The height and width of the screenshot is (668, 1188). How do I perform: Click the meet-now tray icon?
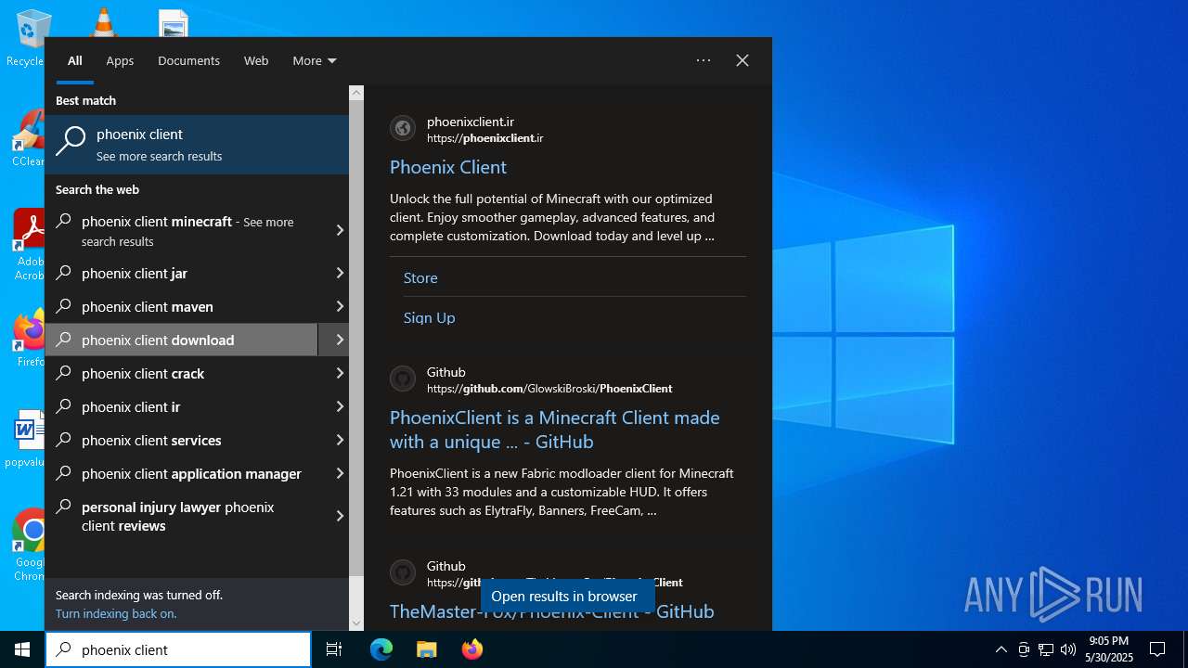(x=1024, y=649)
